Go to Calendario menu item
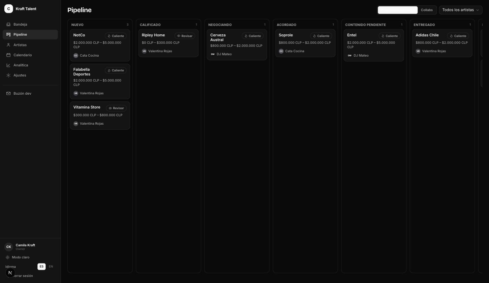 tap(30, 55)
